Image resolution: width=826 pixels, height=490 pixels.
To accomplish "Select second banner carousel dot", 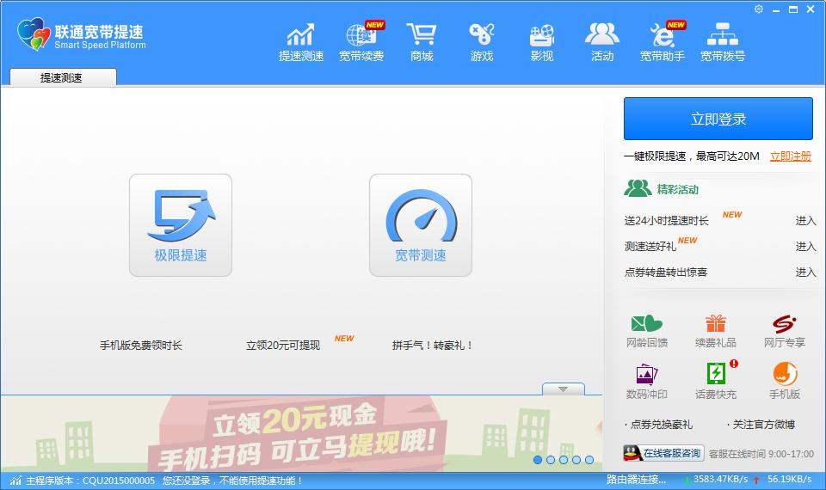I will tap(551, 460).
